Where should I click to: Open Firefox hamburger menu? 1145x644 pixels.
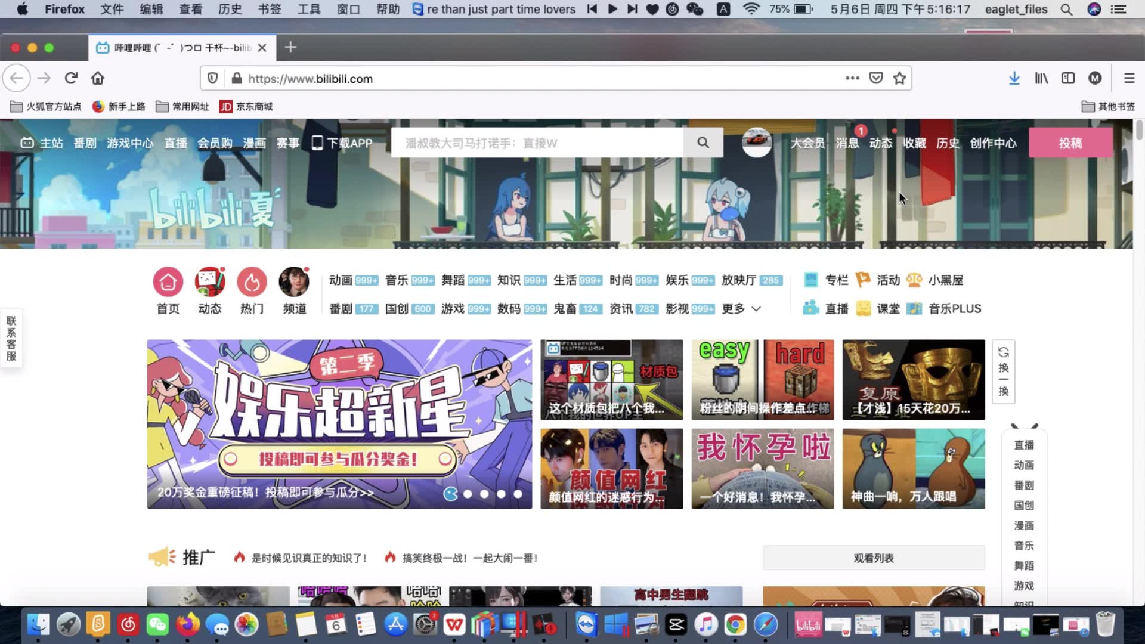[x=1129, y=78]
